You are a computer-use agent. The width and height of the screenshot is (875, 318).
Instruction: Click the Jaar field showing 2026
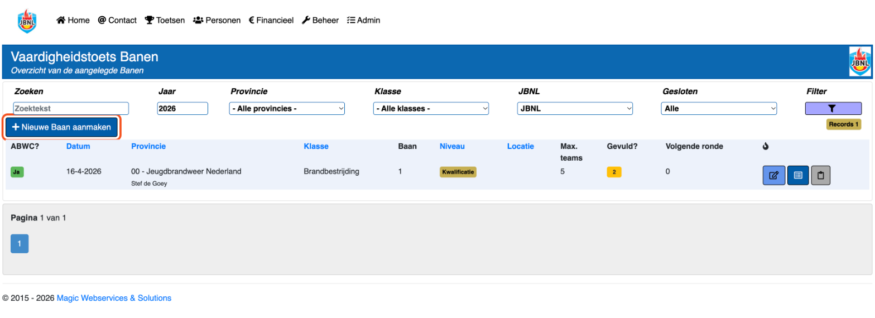[182, 109]
